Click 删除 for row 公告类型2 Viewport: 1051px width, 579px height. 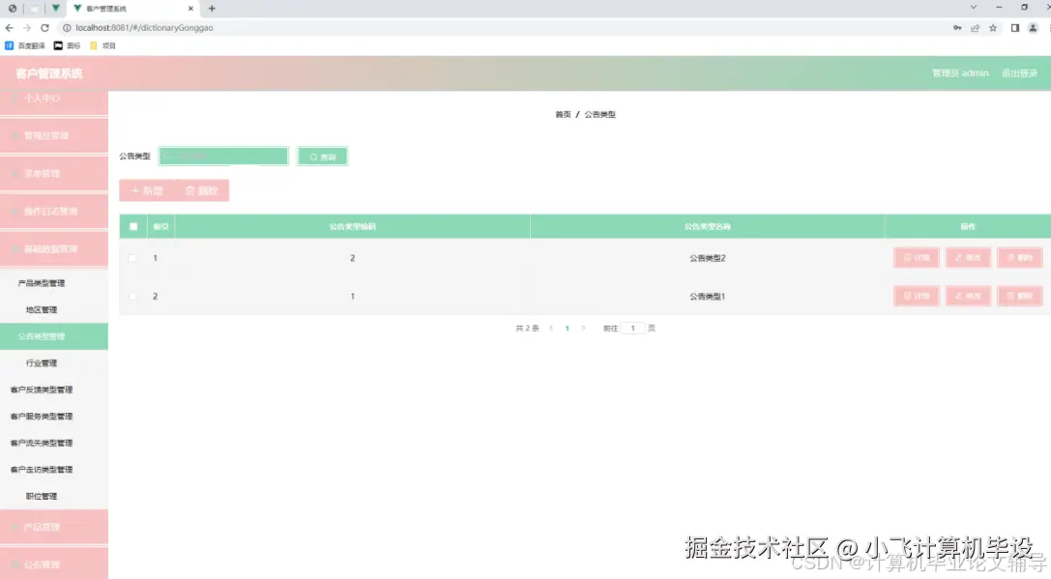point(1019,258)
